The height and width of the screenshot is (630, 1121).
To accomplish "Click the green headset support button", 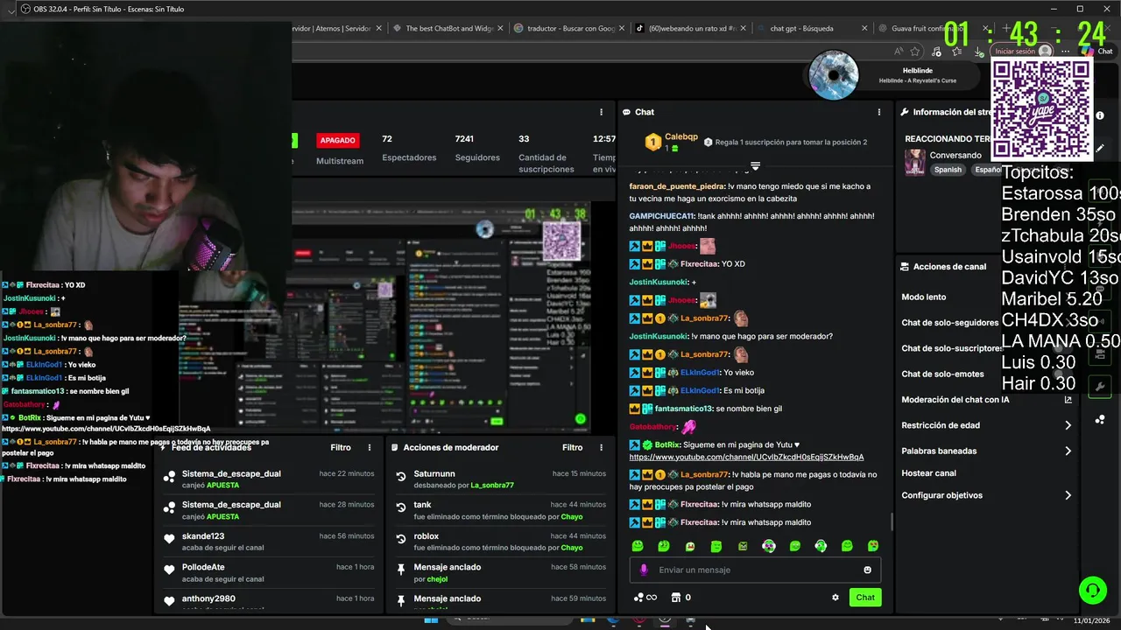I will point(1092,590).
